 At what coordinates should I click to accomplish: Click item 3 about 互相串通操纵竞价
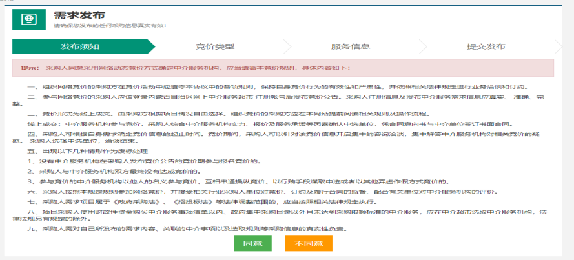pos(238,181)
